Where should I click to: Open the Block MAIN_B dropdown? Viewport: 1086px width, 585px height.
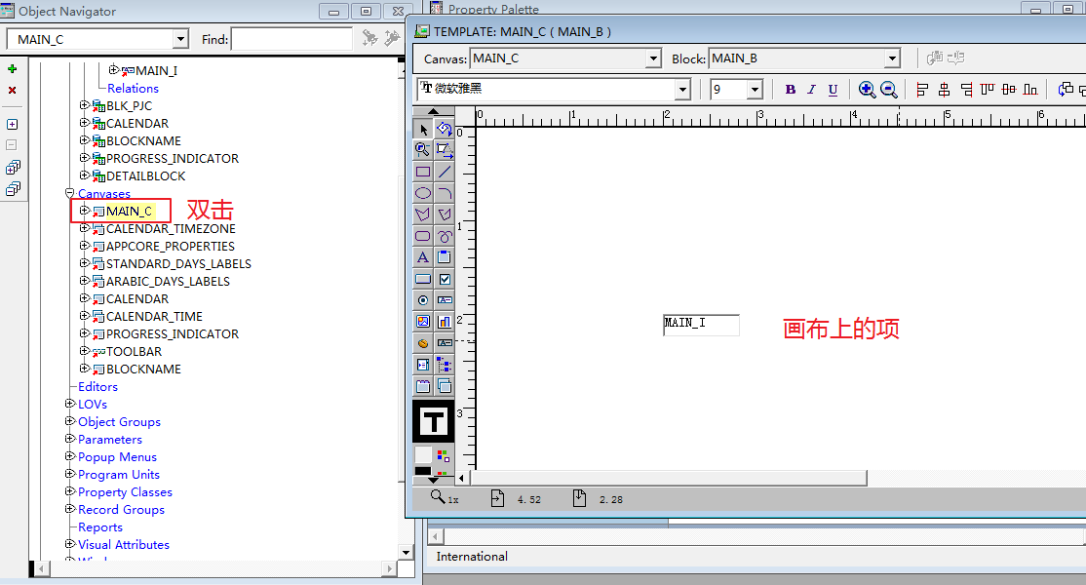(x=893, y=58)
